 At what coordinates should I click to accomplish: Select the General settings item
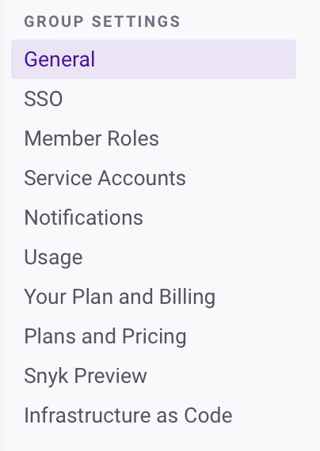pos(154,59)
